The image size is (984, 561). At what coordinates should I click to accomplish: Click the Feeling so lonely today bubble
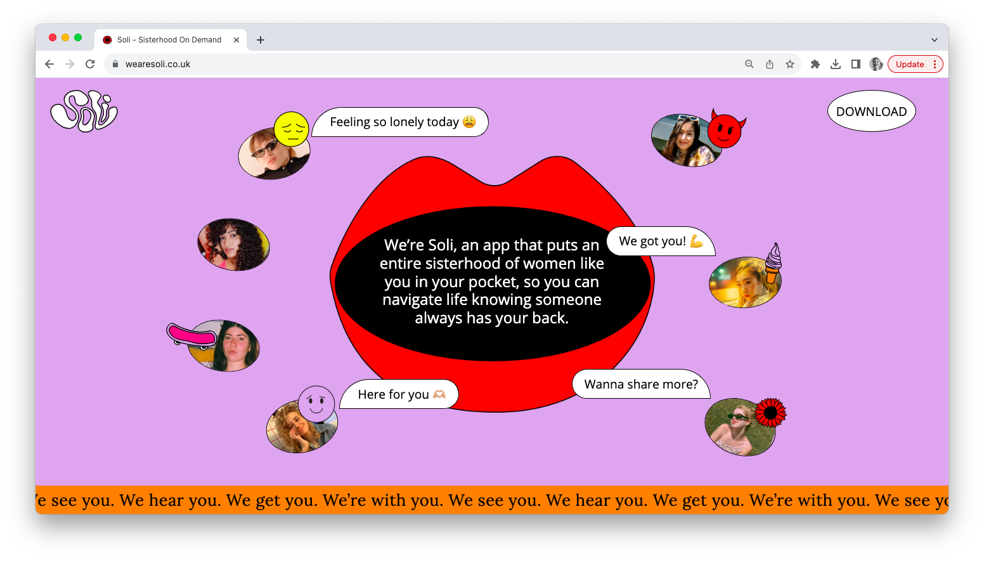pos(401,122)
